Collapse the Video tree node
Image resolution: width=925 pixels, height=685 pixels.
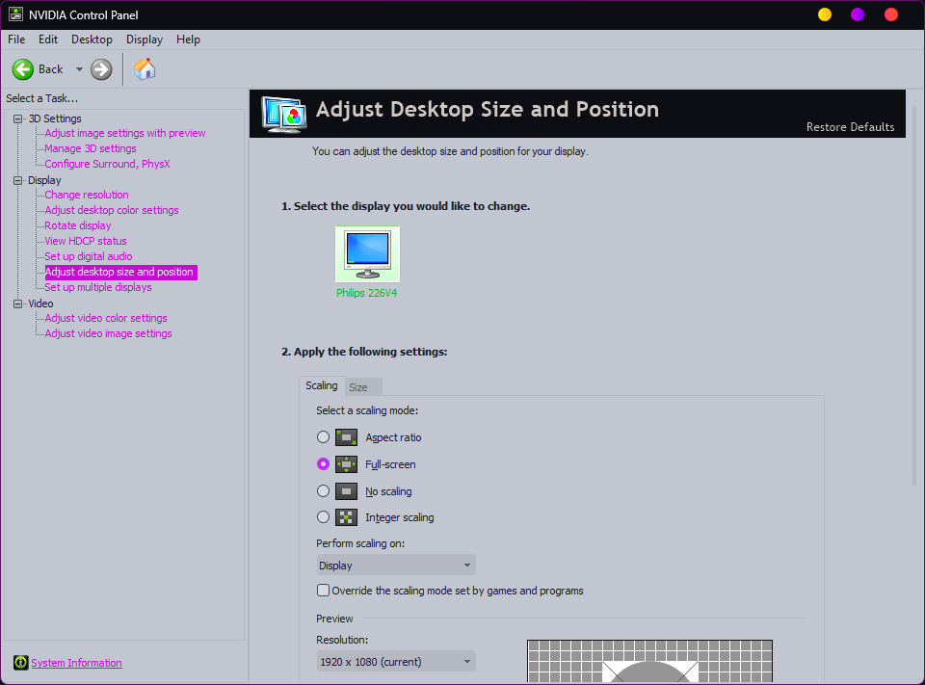click(17, 303)
